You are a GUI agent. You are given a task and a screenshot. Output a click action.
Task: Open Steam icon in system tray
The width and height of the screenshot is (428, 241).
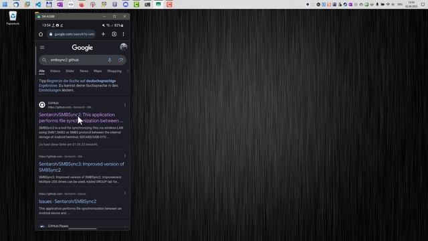pos(345,5)
